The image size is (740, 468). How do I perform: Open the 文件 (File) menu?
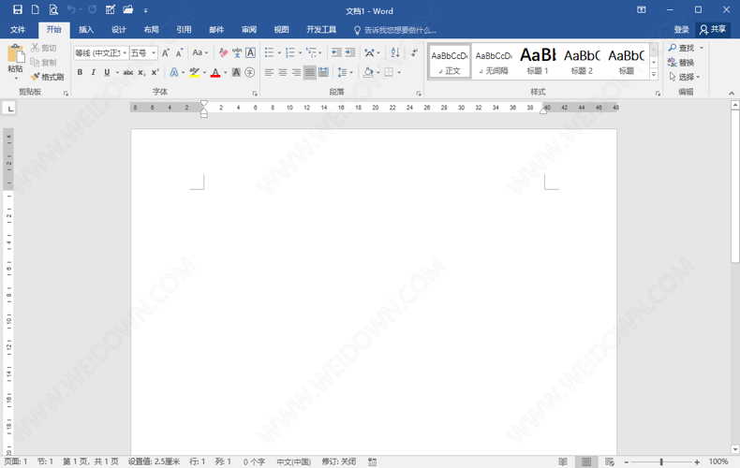18,30
